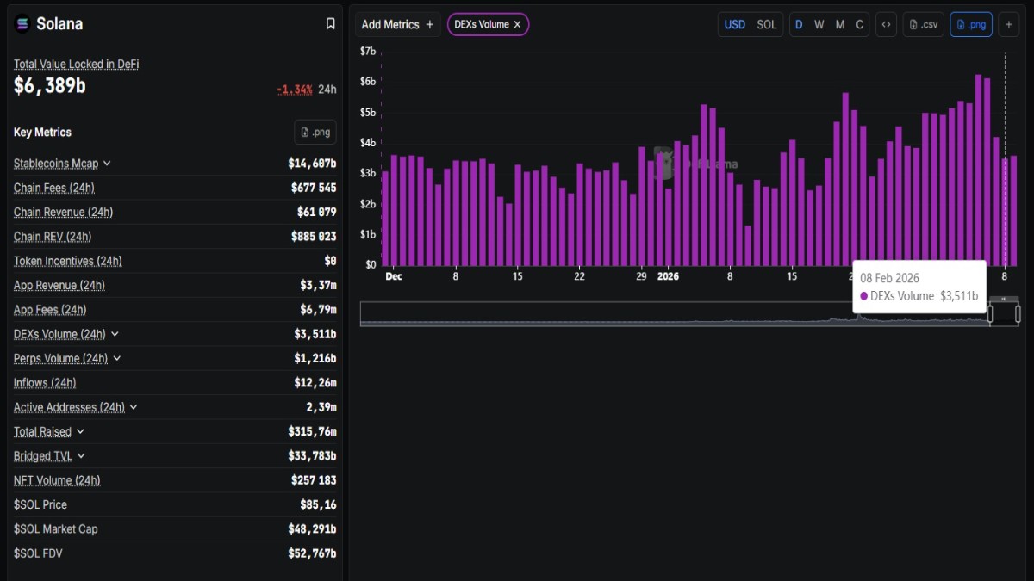
Task: Remove the DEXs Volume metric chip
Action: 516,24
